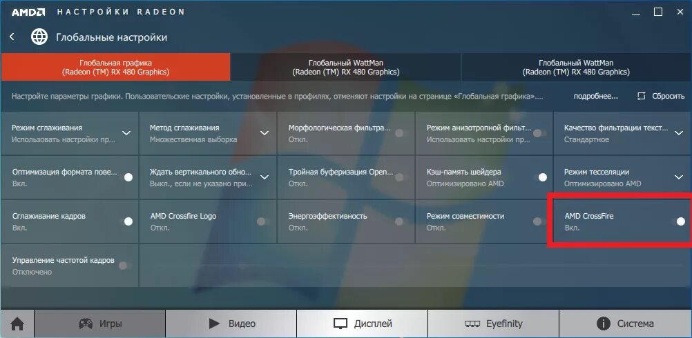Image resolution: width=692 pixels, height=338 pixels.
Task: Switch to the Игры section
Action: click(x=99, y=324)
